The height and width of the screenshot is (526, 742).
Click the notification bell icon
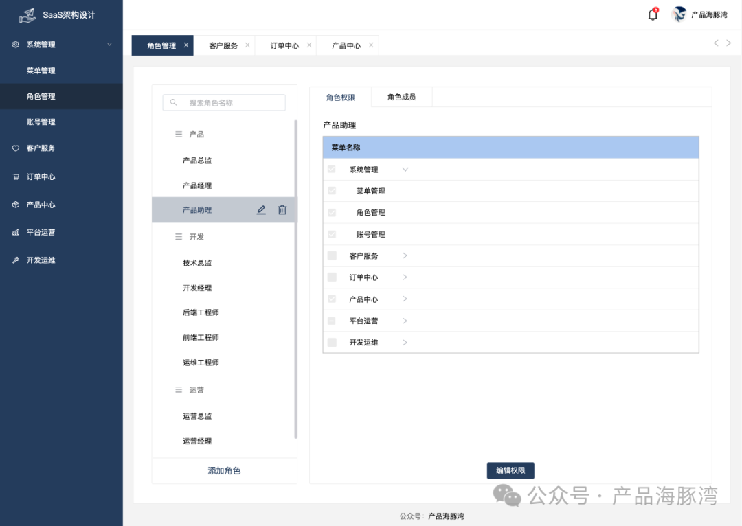pos(652,14)
